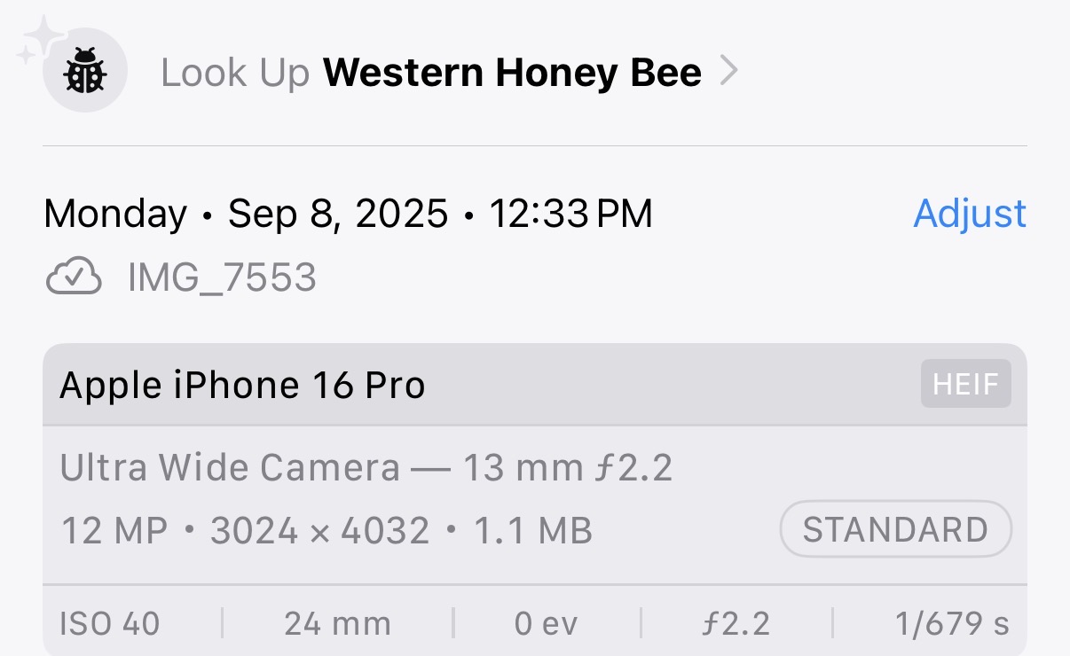
Task: Tap the 3024 × 4032 resolution text
Action: [319, 531]
